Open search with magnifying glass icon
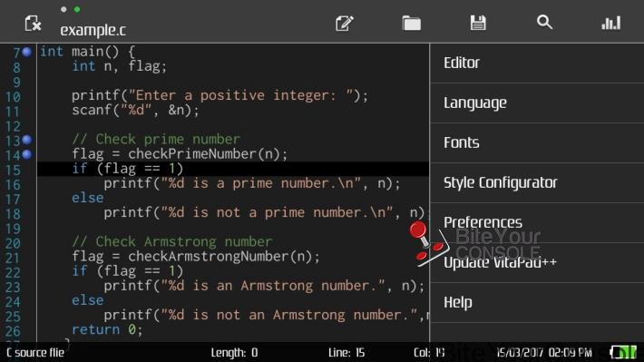The height and width of the screenshot is (362, 644). tap(544, 22)
